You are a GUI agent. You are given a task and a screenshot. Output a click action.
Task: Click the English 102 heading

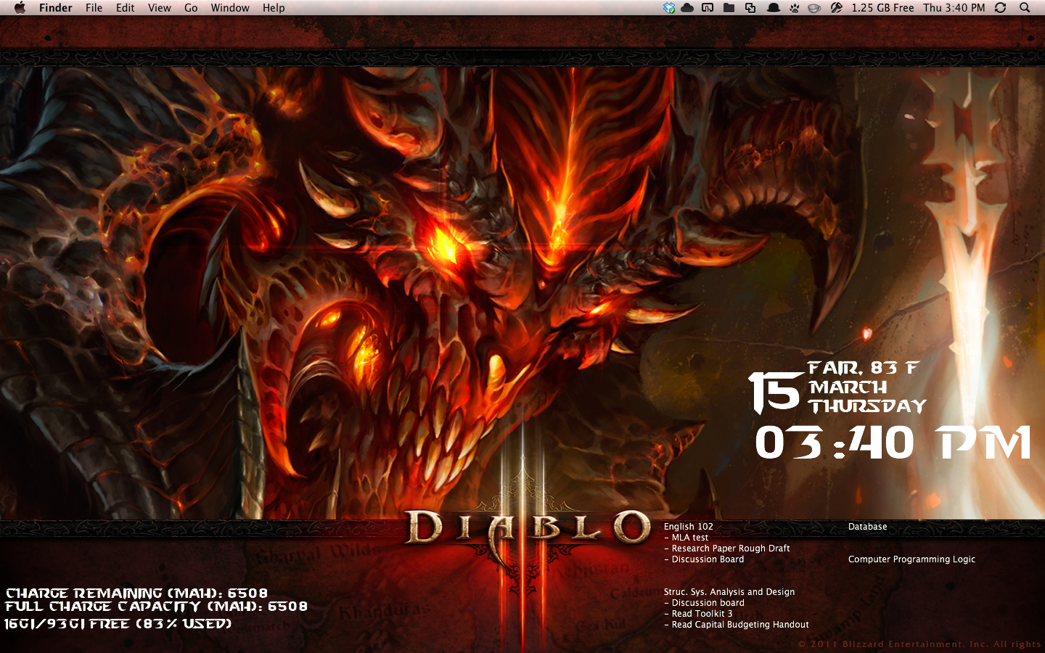pyautogui.click(x=689, y=527)
